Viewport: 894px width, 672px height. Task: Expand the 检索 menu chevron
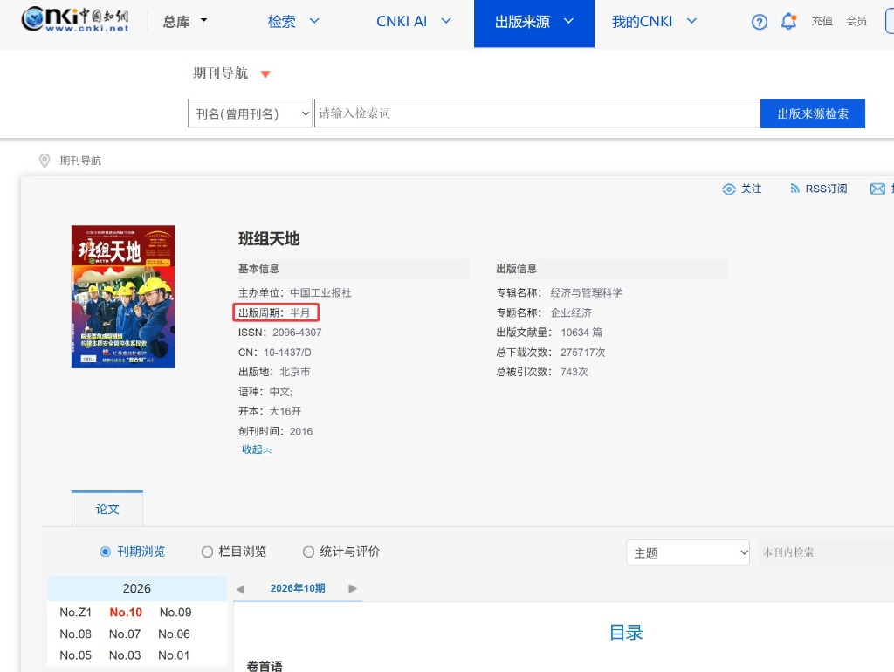click(x=314, y=21)
